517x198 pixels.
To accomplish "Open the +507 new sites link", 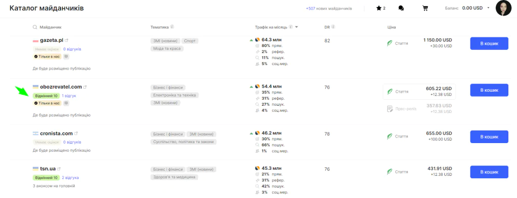I will [329, 9].
